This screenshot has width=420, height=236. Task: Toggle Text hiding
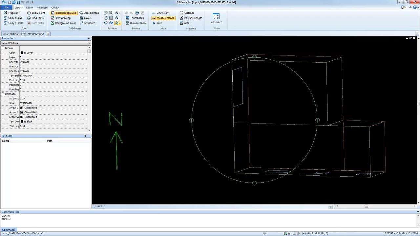(x=157, y=23)
